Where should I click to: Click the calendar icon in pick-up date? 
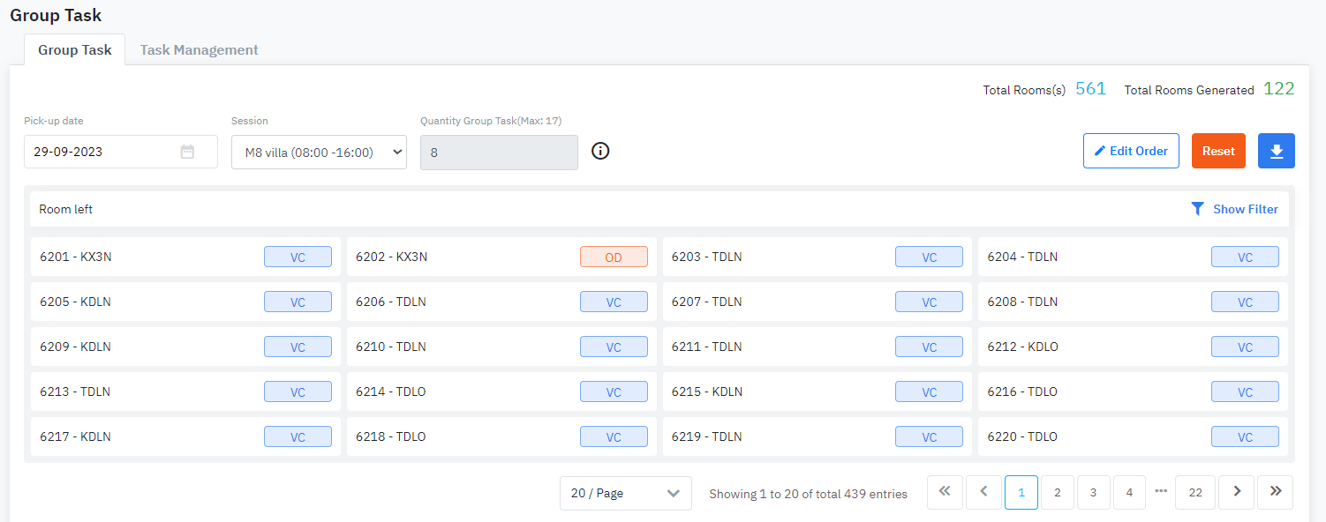click(x=187, y=152)
